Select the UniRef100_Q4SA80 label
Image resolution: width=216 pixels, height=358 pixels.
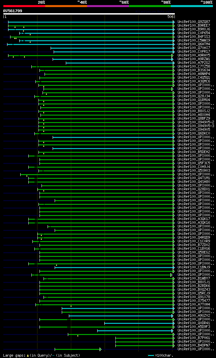(194, 182)
